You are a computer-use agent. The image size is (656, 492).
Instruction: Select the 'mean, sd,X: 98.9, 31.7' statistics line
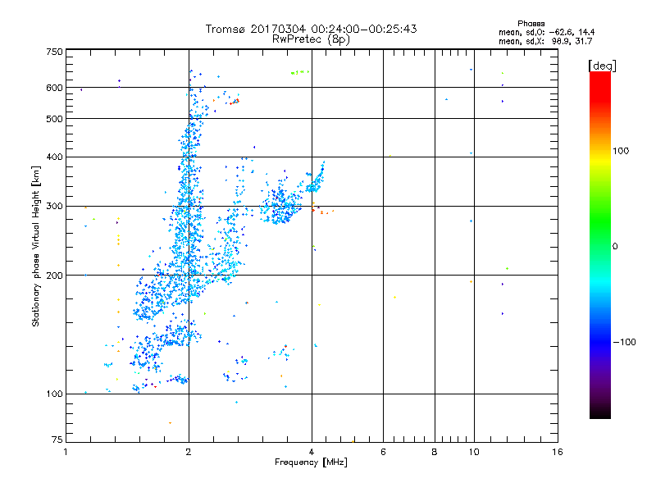(545, 41)
